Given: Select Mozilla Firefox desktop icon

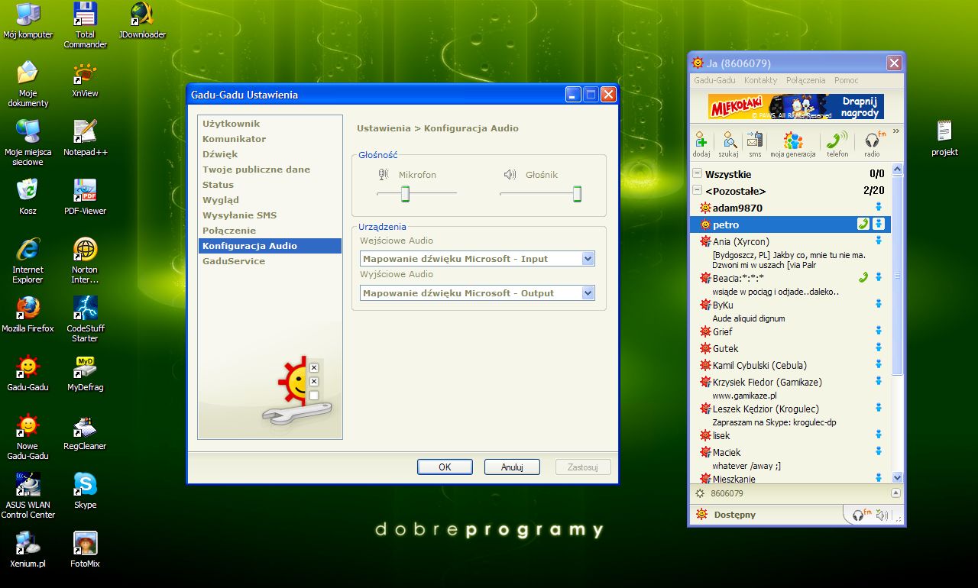Looking at the screenshot, I should point(28,315).
